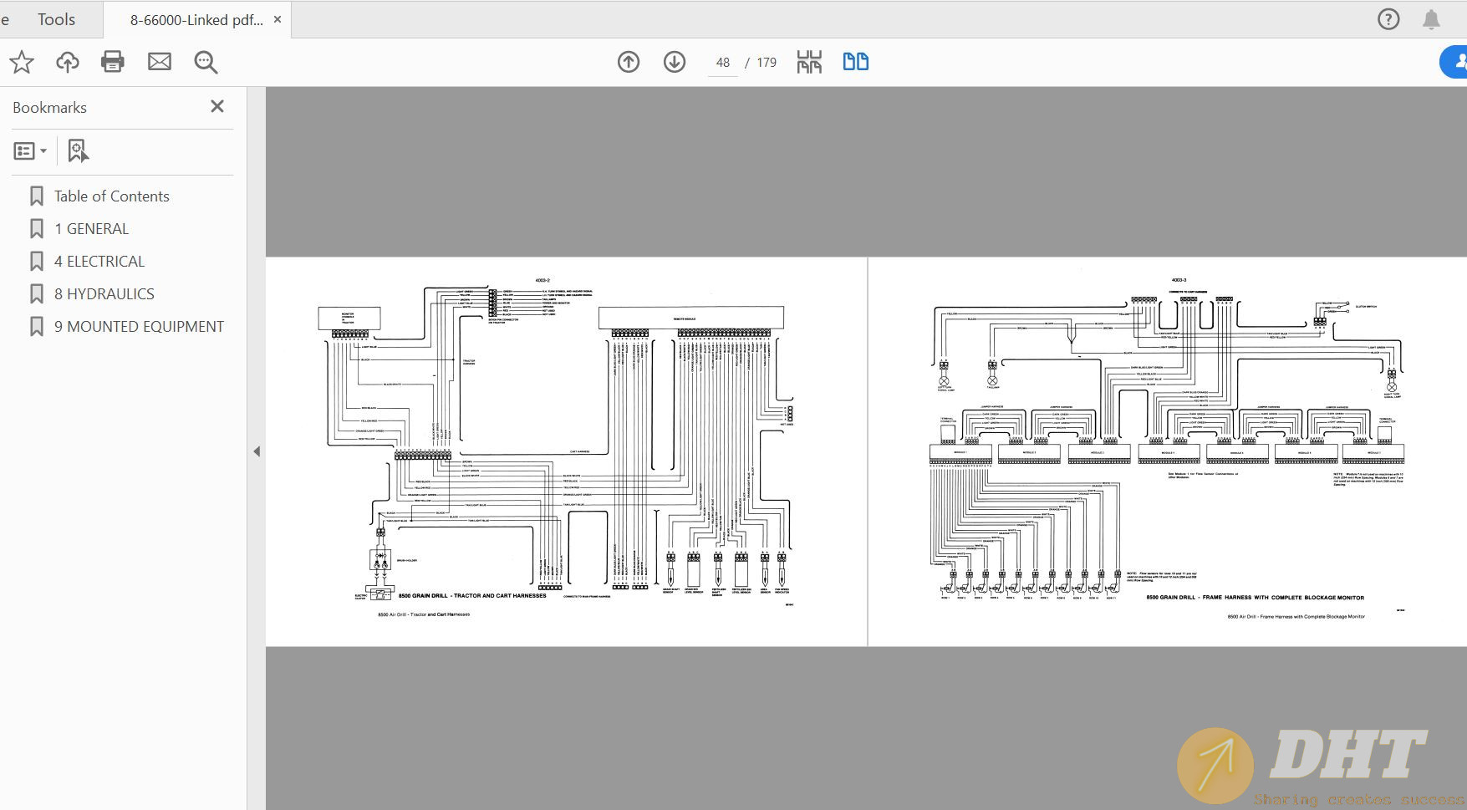Open the 8 HYDRAULICS bookmark
Viewport: 1467px width, 810px height.
pyautogui.click(x=104, y=293)
